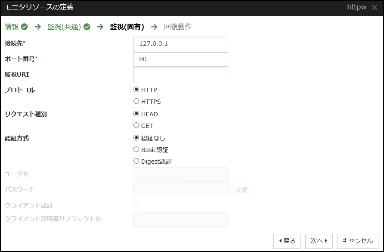This screenshot has width=384, height=252.
Task: Select 認証なし authentication method
Action: (x=136, y=138)
